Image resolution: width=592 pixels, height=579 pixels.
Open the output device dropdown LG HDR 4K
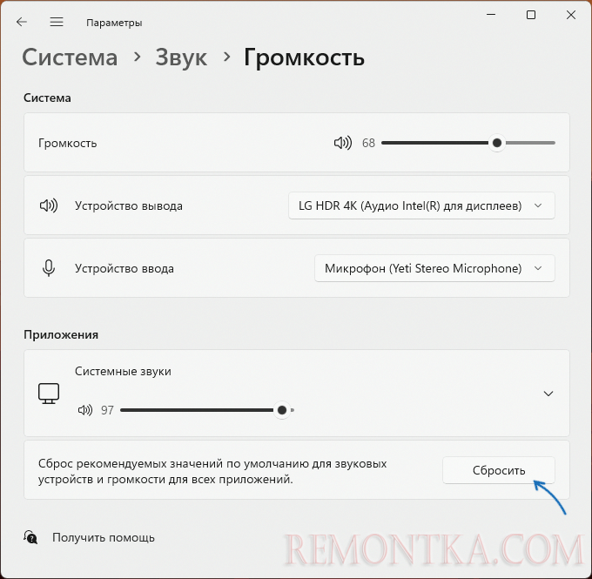click(421, 205)
